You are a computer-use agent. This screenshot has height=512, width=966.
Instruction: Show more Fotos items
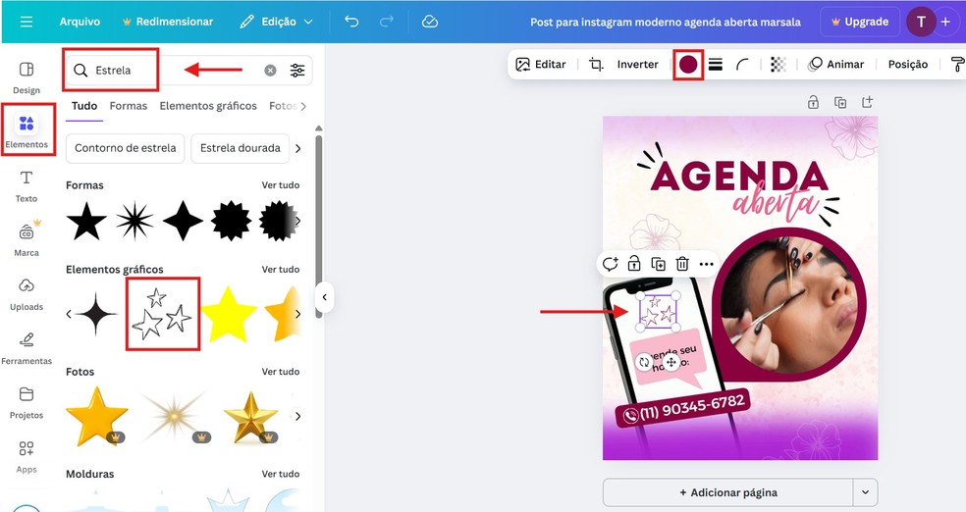tap(298, 416)
